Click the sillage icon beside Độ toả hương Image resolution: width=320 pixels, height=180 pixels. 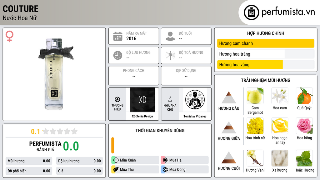[170, 55]
